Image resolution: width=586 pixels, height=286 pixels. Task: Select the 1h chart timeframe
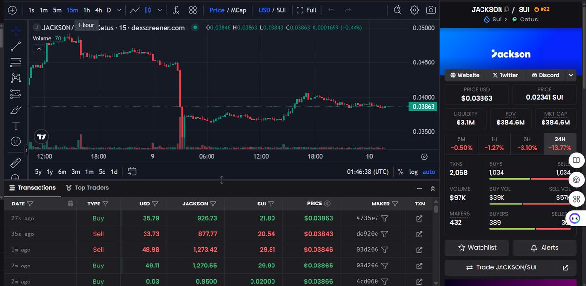click(x=86, y=10)
